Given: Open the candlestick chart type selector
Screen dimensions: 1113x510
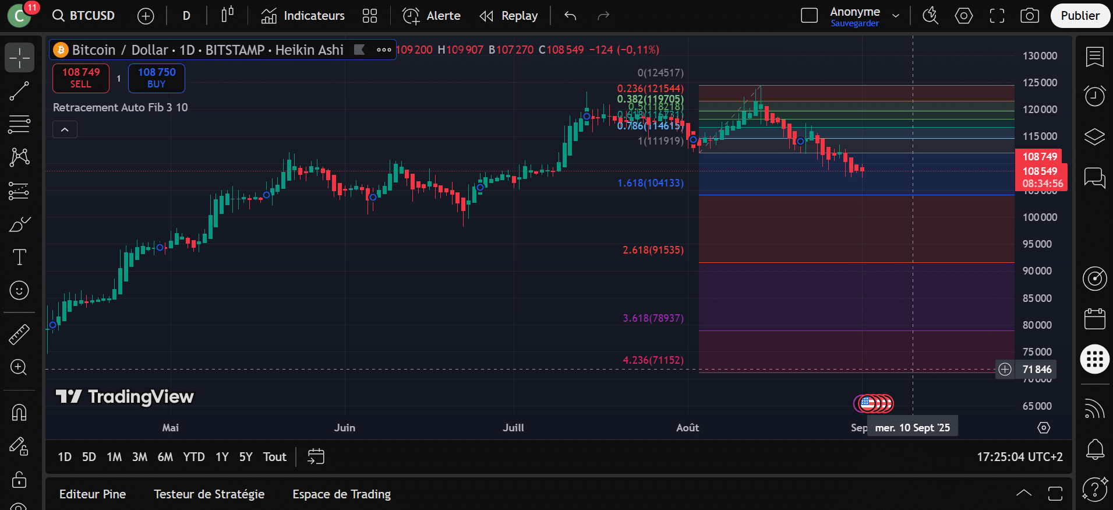Looking at the screenshot, I should (227, 16).
